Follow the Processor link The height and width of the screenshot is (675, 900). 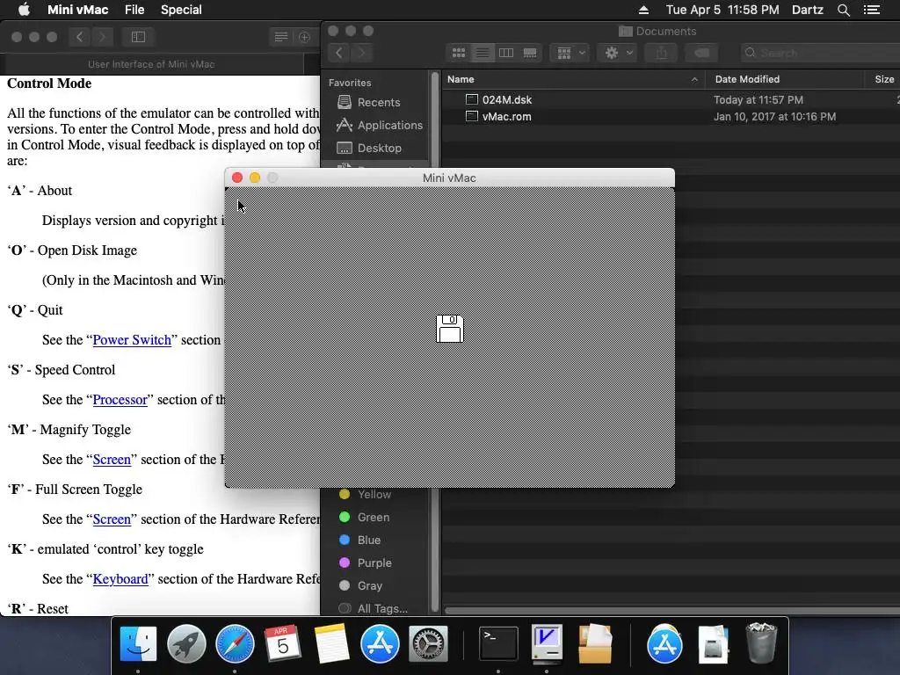pos(120,400)
